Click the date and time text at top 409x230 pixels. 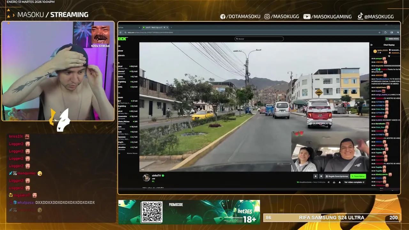[31, 2]
